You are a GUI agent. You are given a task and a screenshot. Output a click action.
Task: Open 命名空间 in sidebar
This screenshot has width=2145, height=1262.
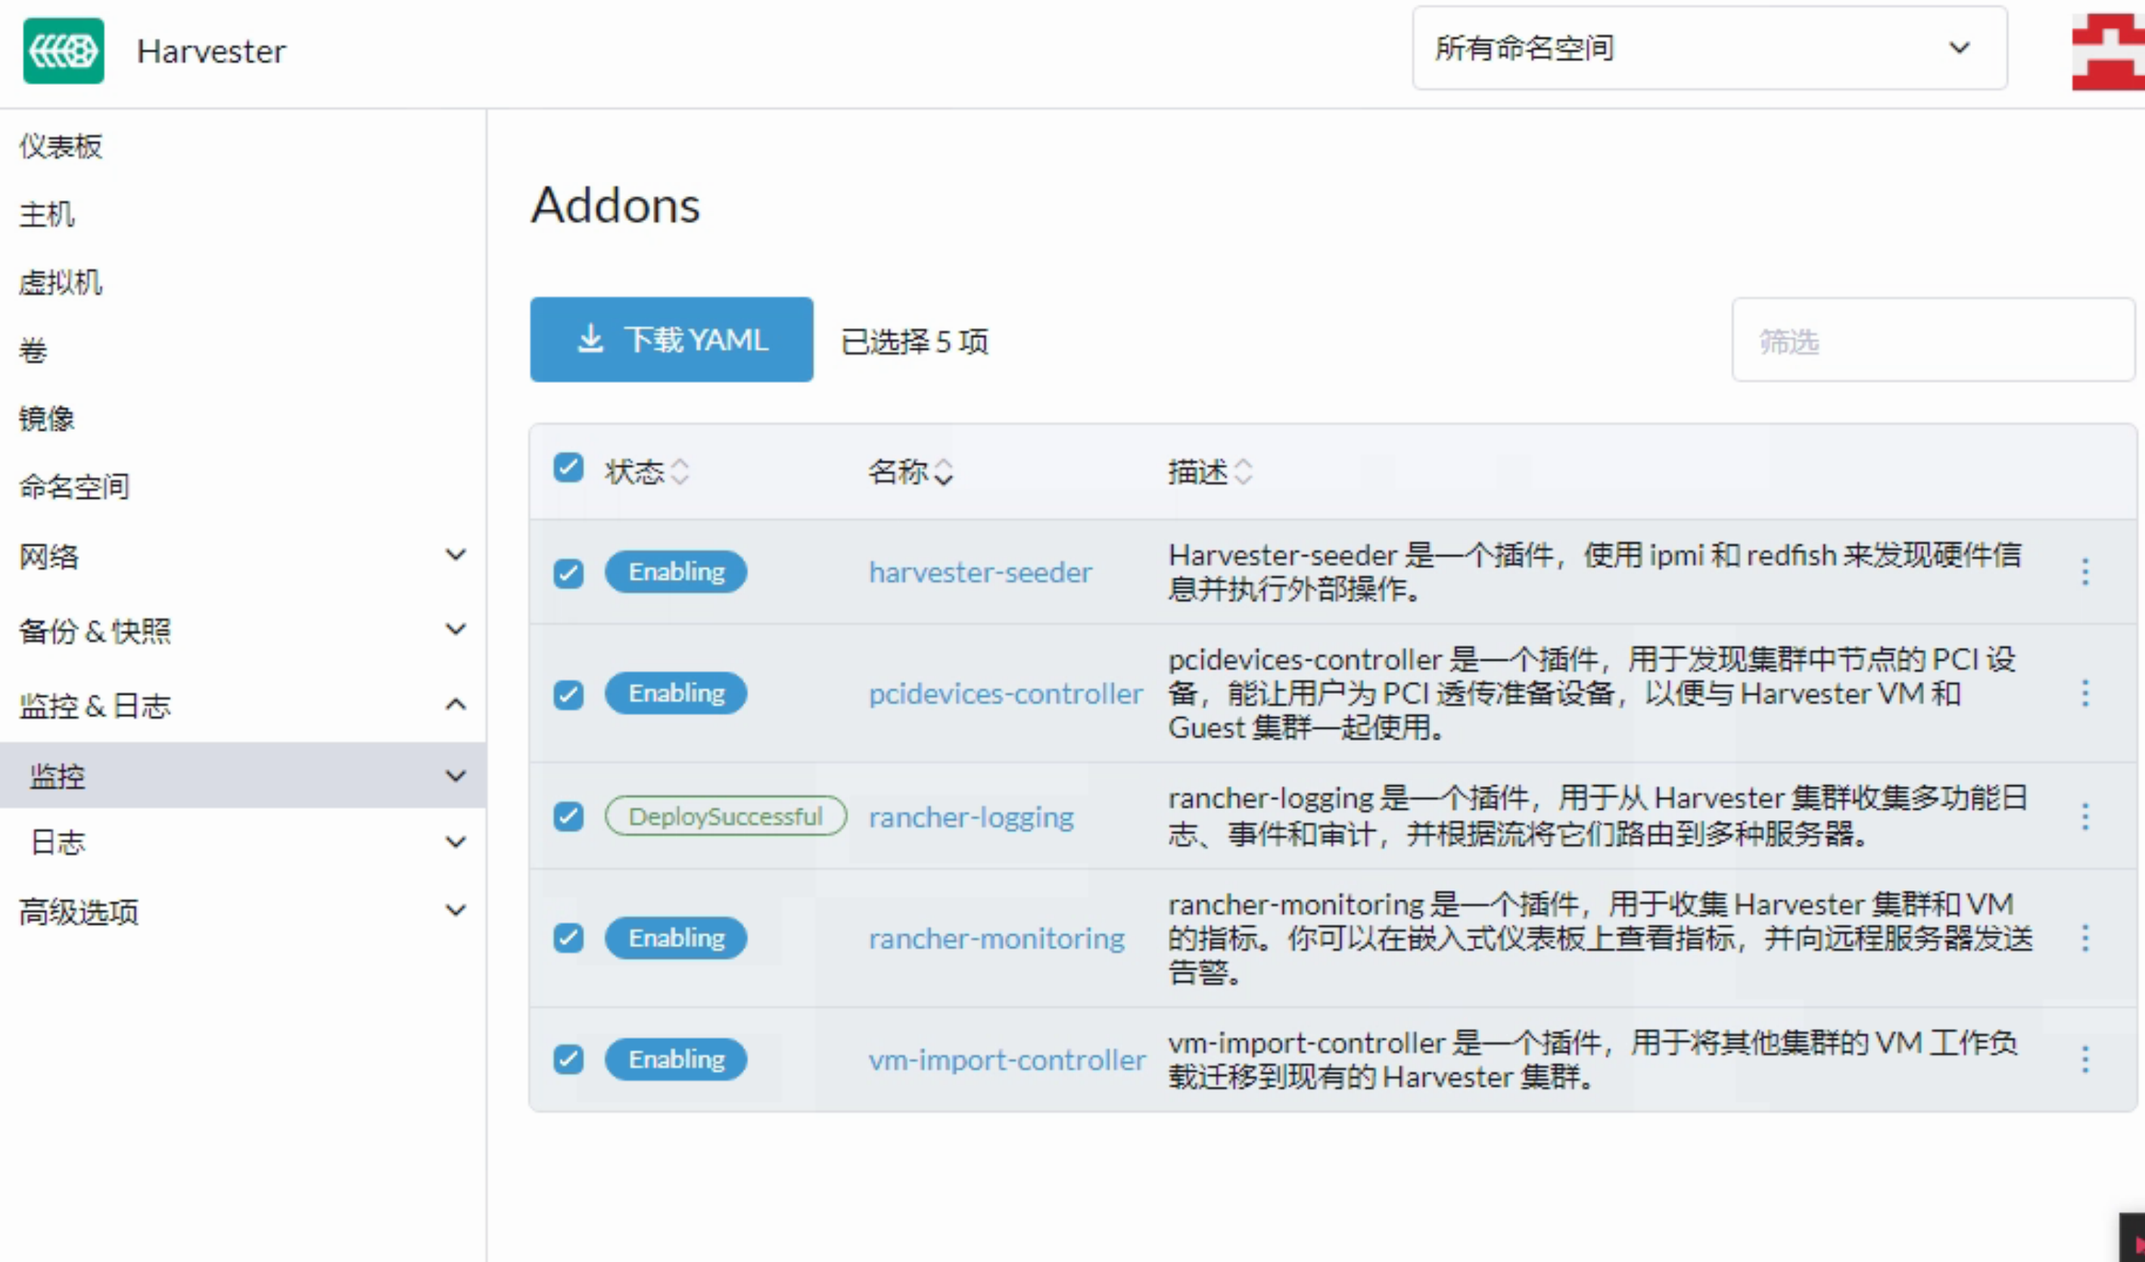(74, 486)
